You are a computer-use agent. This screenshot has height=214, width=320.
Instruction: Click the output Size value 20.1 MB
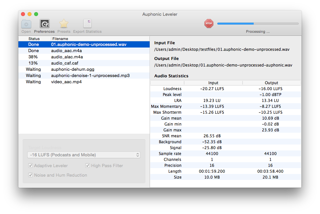(x=270, y=177)
